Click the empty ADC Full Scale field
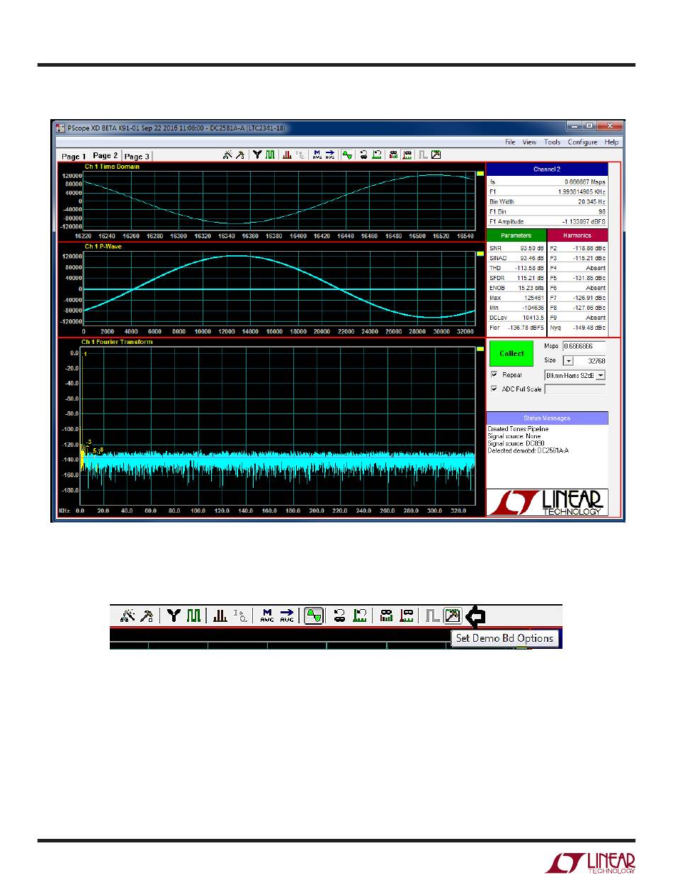 coord(575,389)
